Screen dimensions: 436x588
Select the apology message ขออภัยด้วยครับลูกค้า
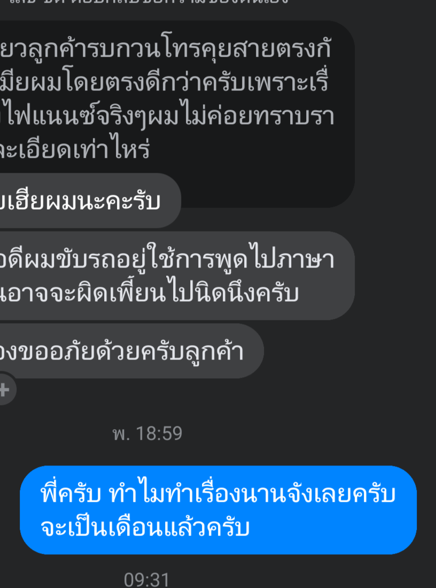132,351
